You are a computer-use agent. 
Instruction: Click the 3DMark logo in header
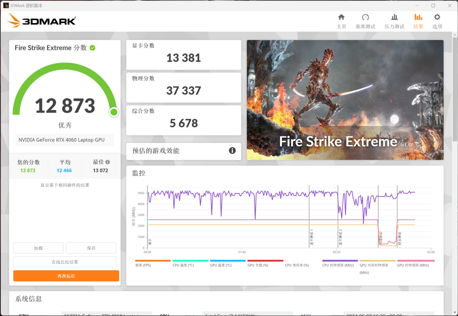click(42, 21)
